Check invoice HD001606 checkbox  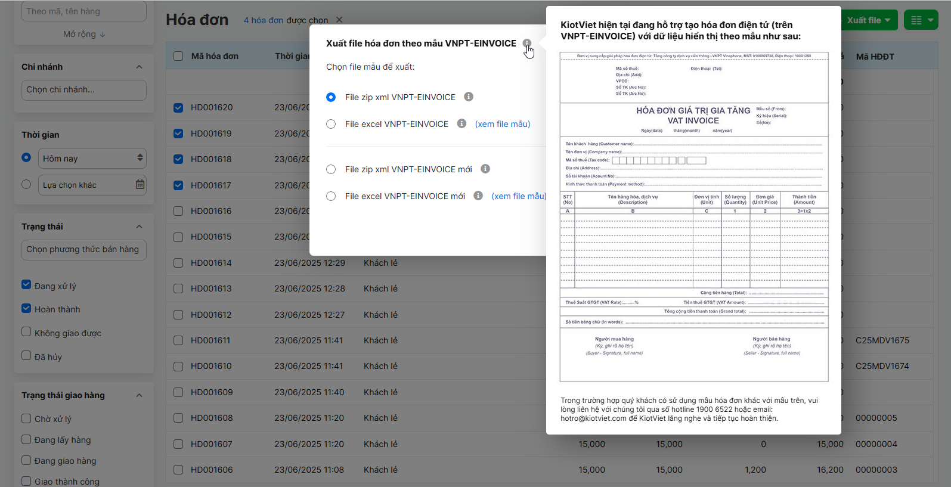click(178, 470)
